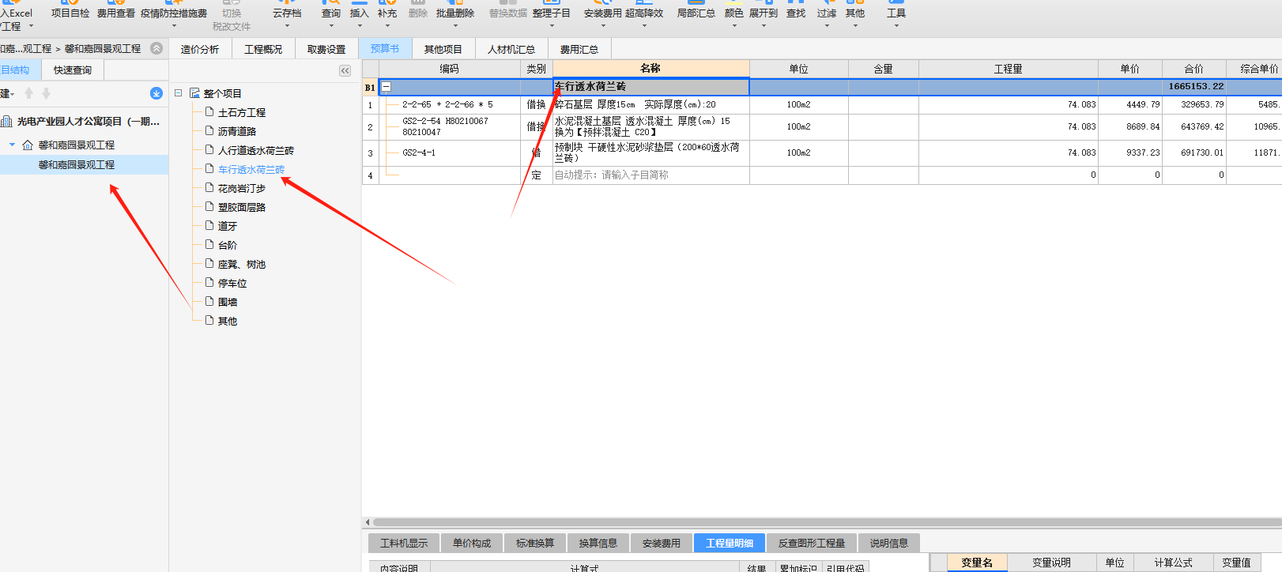Select 台阶 in the tree
This screenshot has height=572, width=1282.
pos(228,245)
